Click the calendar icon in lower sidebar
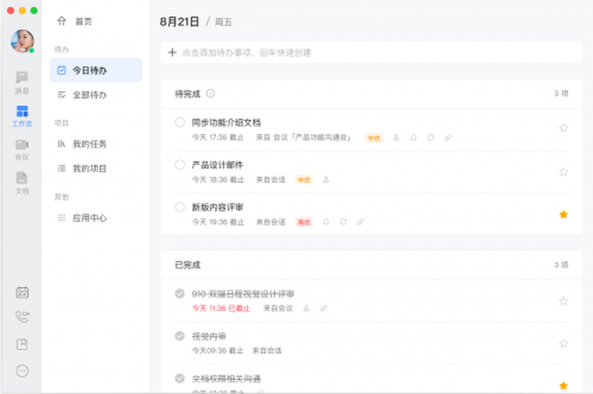Image resolution: width=593 pixels, height=394 pixels. [x=22, y=293]
